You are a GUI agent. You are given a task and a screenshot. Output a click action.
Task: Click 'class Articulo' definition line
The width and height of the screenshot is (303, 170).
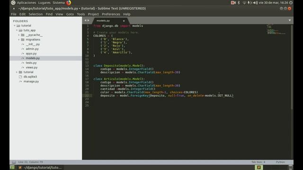[119, 79]
